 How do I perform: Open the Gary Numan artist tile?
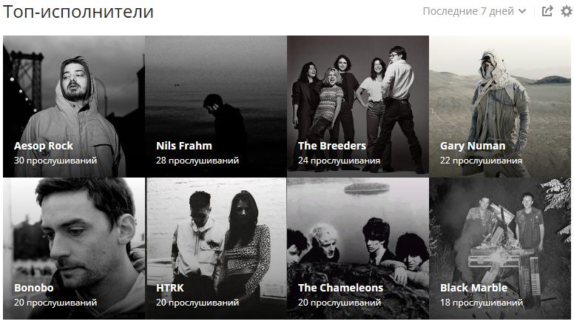[x=500, y=107]
